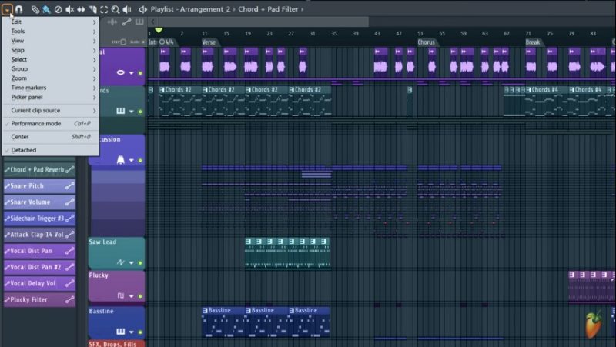Select the Playback speaker tool
The width and height of the screenshot is (616, 347).
pyautogui.click(x=127, y=9)
